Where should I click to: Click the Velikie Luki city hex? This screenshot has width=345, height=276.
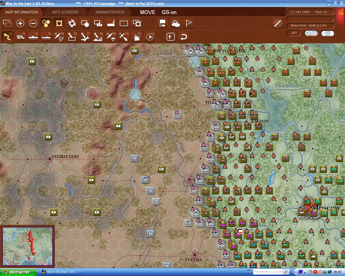pos(50,159)
